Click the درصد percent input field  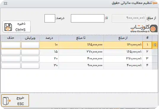(50, 18)
